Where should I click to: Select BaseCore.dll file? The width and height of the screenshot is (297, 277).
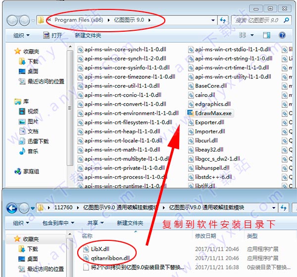pyautogui.click(x=207, y=86)
